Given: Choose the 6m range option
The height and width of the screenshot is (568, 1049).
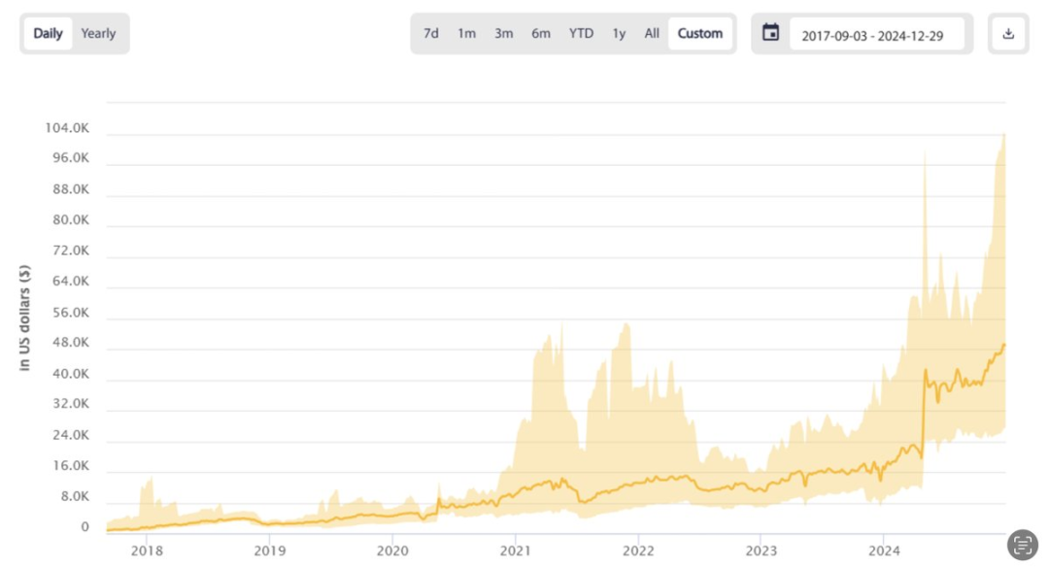Looking at the screenshot, I should [541, 33].
